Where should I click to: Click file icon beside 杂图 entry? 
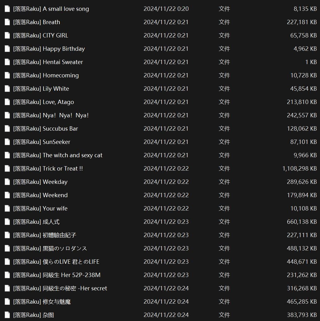[7, 315]
